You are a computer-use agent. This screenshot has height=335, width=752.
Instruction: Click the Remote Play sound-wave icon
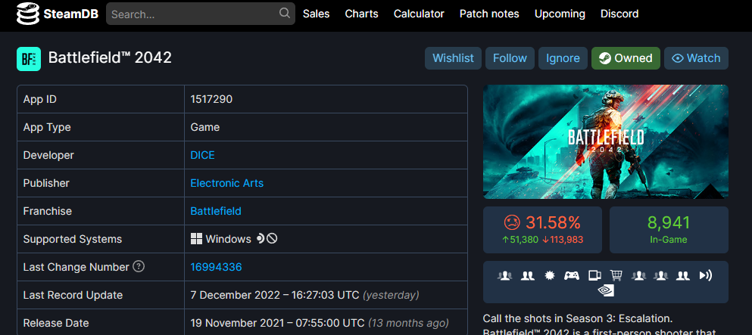tap(706, 275)
